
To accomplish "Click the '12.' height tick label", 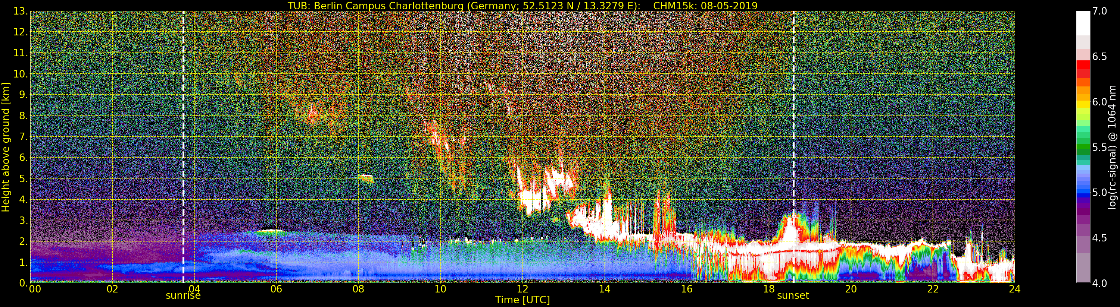I will pyautogui.click(x=21, y=32).
